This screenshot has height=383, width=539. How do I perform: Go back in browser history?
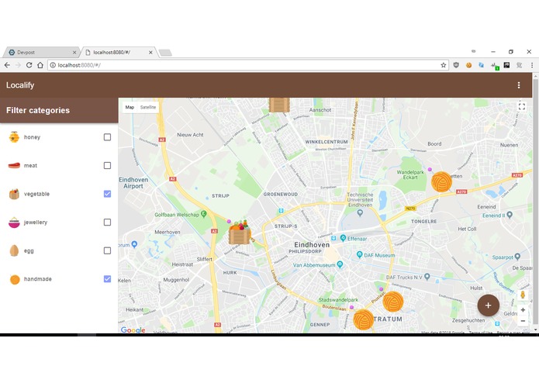7,65
